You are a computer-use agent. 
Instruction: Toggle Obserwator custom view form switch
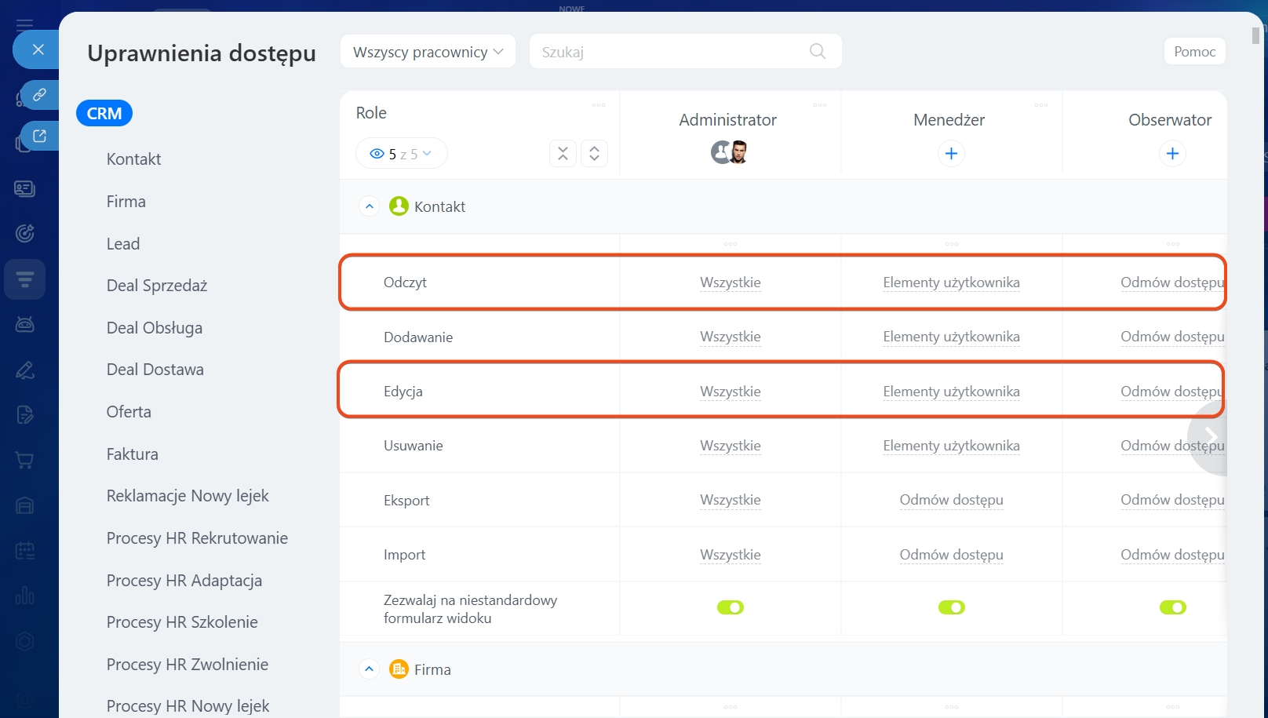pos(1173,607)
